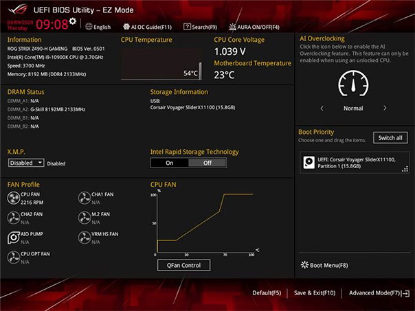Click the CPU FAN curve graph
Image resolution: width=415 pixels, height=311 pixels.
[205, 222]
